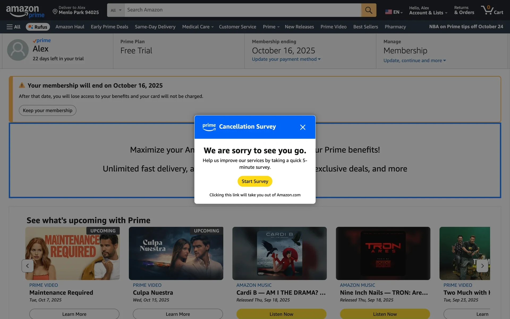
Task: Click the Nine Inch Nails TRON title
Action: (384, 292)
